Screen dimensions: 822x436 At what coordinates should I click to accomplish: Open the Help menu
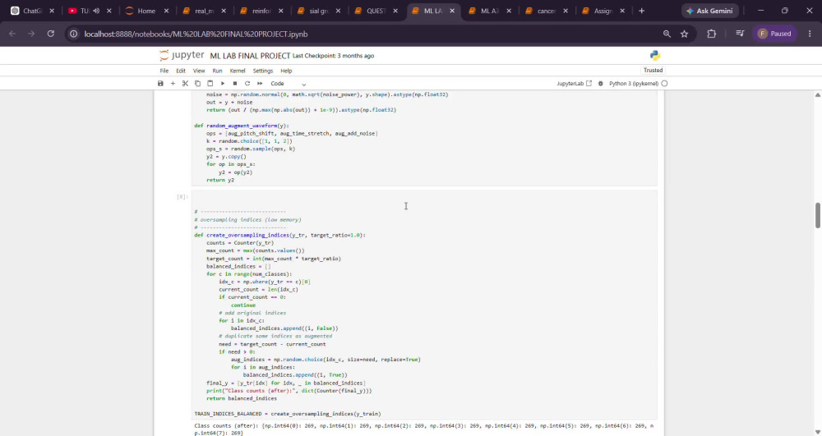tap(286, 71)
